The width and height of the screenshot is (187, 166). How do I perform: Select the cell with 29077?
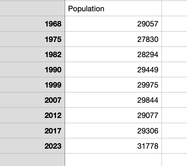pyautogui.click(x=113, y=116)
